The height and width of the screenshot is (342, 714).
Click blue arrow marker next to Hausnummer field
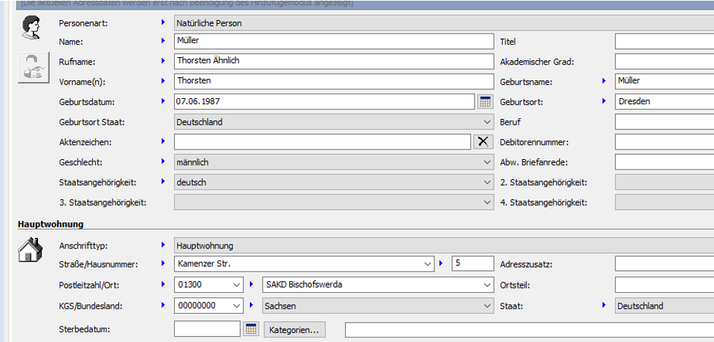tap(443, 263)
